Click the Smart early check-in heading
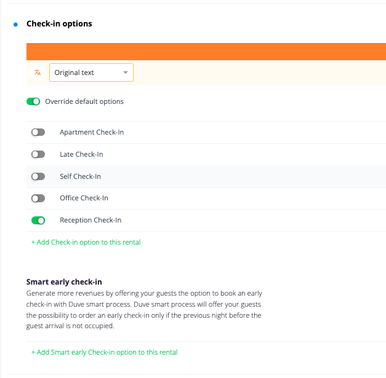 [64, 282]
